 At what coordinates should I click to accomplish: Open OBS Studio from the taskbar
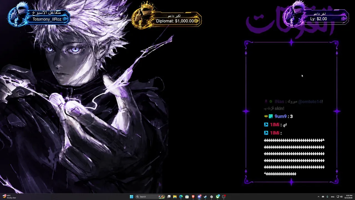tap(224, 197)
